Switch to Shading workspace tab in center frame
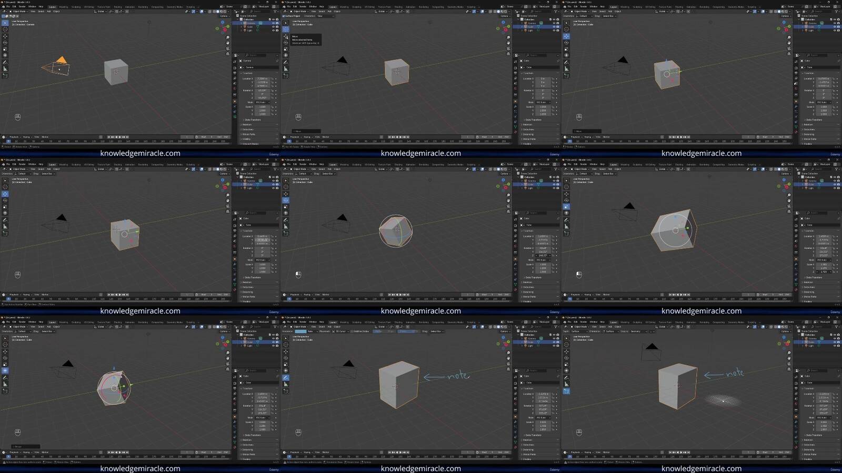The height and width of the screenshot is (473, 842). (x=398, y=165)
